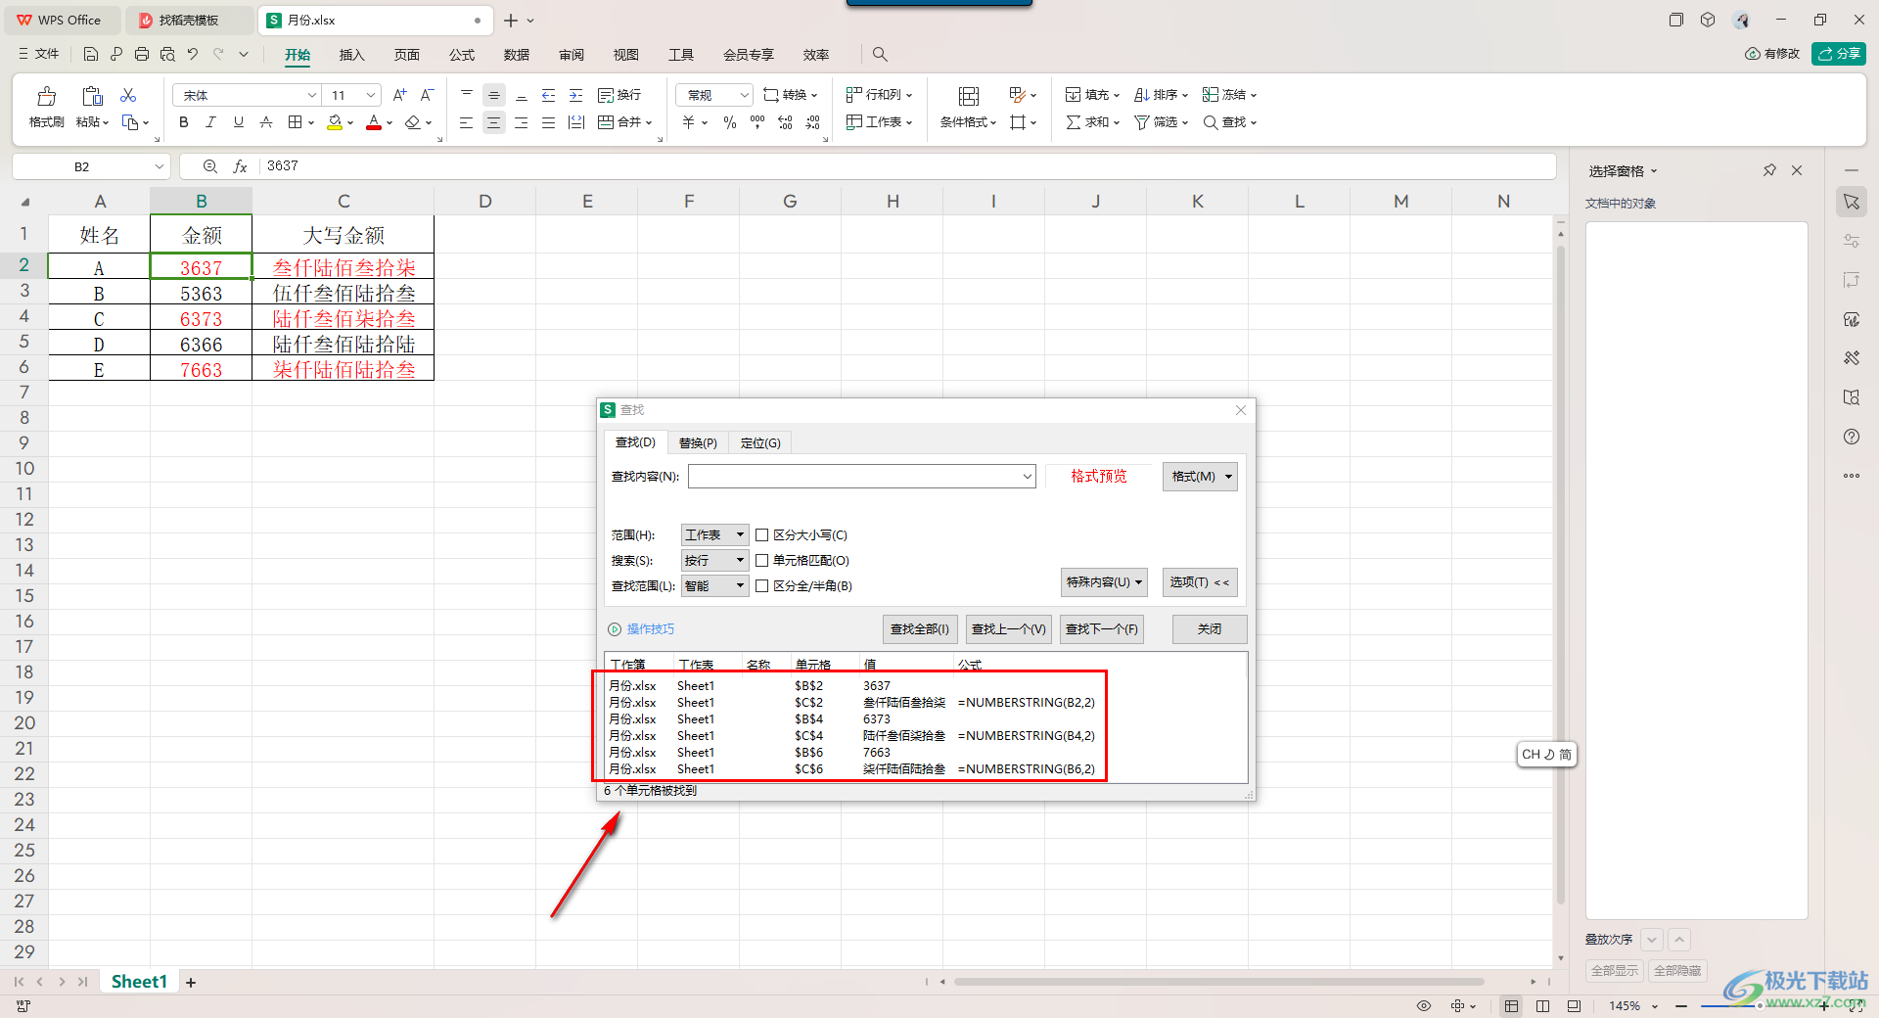This screenshot has height=1018, width=1879.
Task: Open the 文件 menu
Action: 39,54
